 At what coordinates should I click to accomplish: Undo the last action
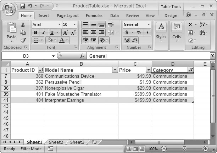(30, 6)
